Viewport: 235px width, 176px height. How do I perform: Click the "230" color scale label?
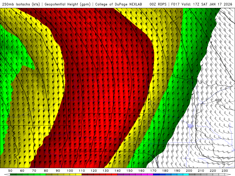point(225,171)
